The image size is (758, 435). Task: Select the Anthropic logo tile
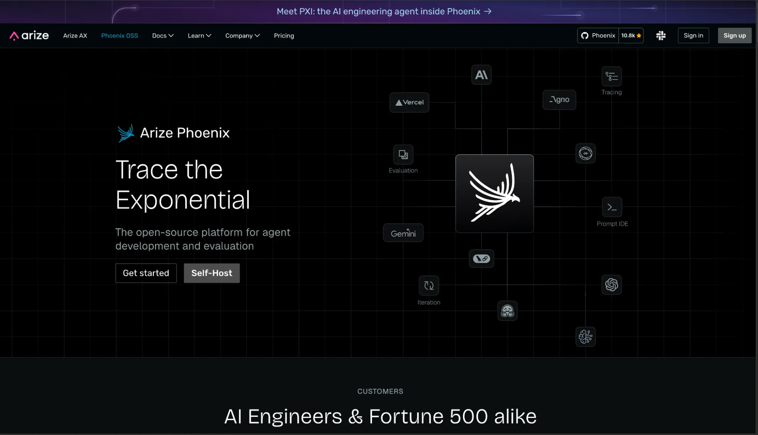point(481,75)
